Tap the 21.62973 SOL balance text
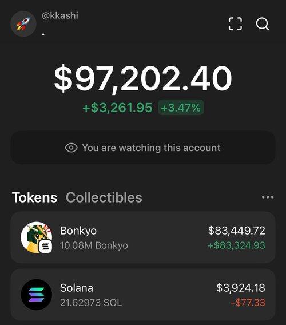Image resolution: width=286 pixels, height=325 pixels. pos(91,303)
